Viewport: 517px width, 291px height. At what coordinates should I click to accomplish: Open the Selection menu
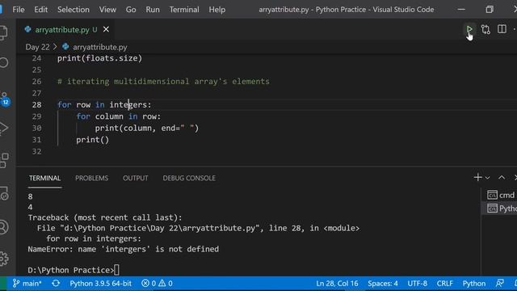[x=74, y=10]
